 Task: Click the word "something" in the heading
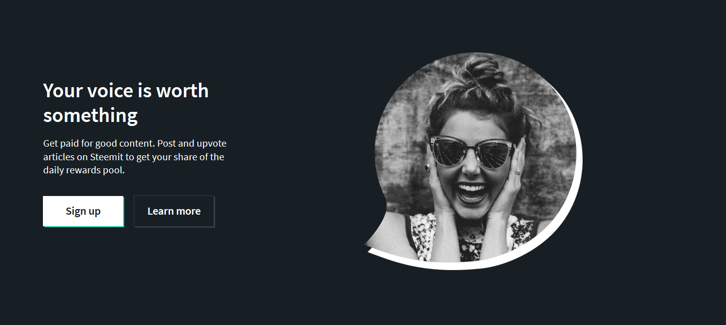pyautogui.click(x=90, y=116)
